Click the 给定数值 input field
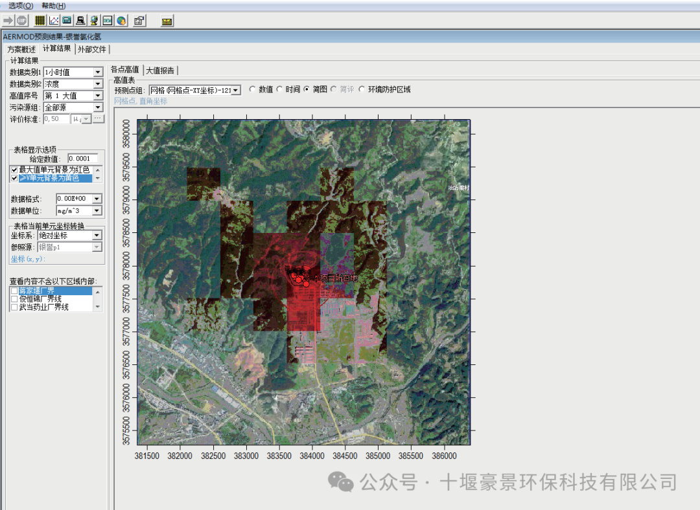The width and height of the screenshot is (700, 510). [82, 159]
